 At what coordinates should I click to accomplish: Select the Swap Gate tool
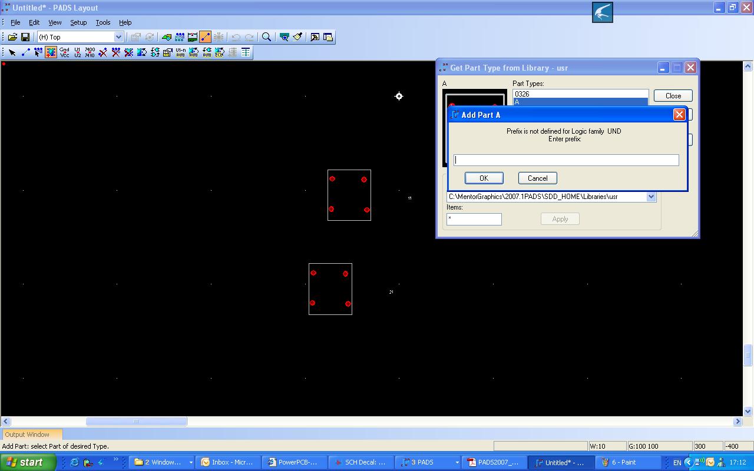155,52
